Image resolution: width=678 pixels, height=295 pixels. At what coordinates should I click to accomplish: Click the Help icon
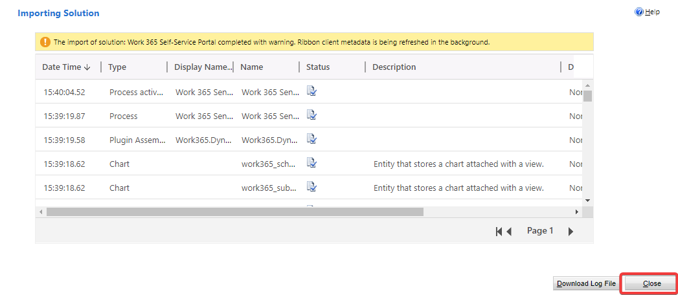[x=639, y=12]
